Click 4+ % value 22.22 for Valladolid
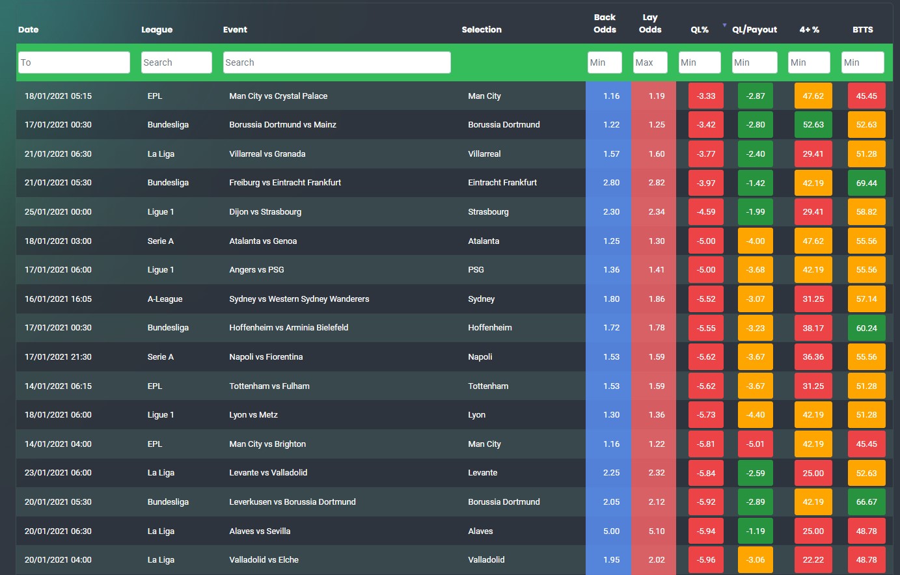Viewport: 900px width, 575px height. 813,560
